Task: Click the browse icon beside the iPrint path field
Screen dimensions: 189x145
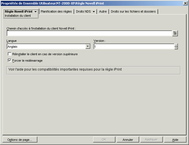Action: pos(175,33)
